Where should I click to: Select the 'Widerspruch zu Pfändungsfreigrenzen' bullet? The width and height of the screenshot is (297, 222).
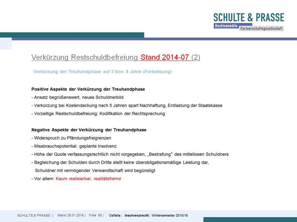tap(71, 138)
